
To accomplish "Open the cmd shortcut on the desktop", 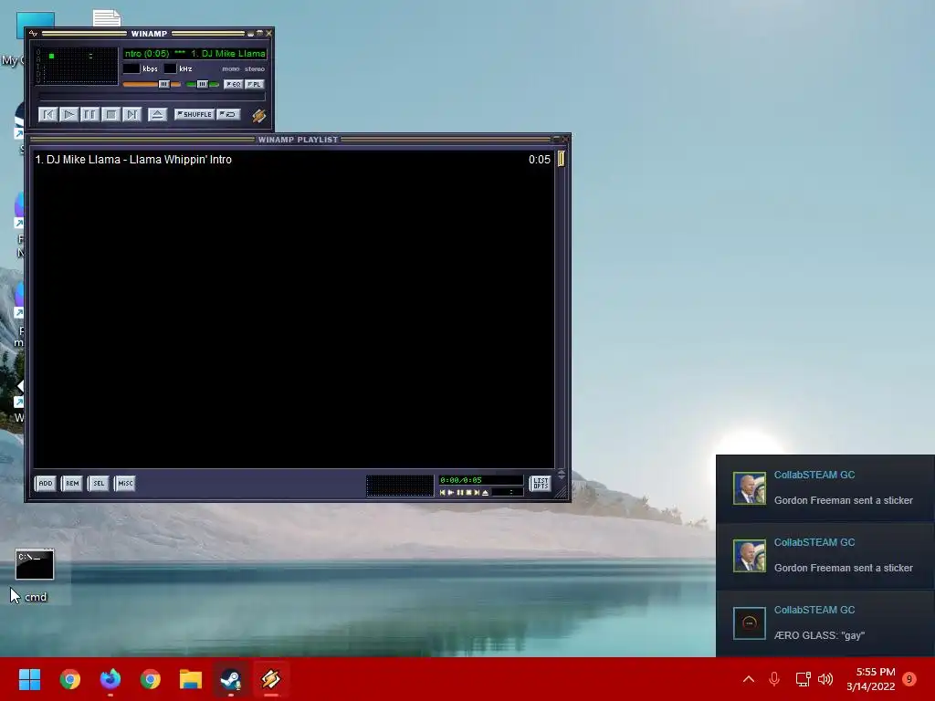I will tap(34, 575).
